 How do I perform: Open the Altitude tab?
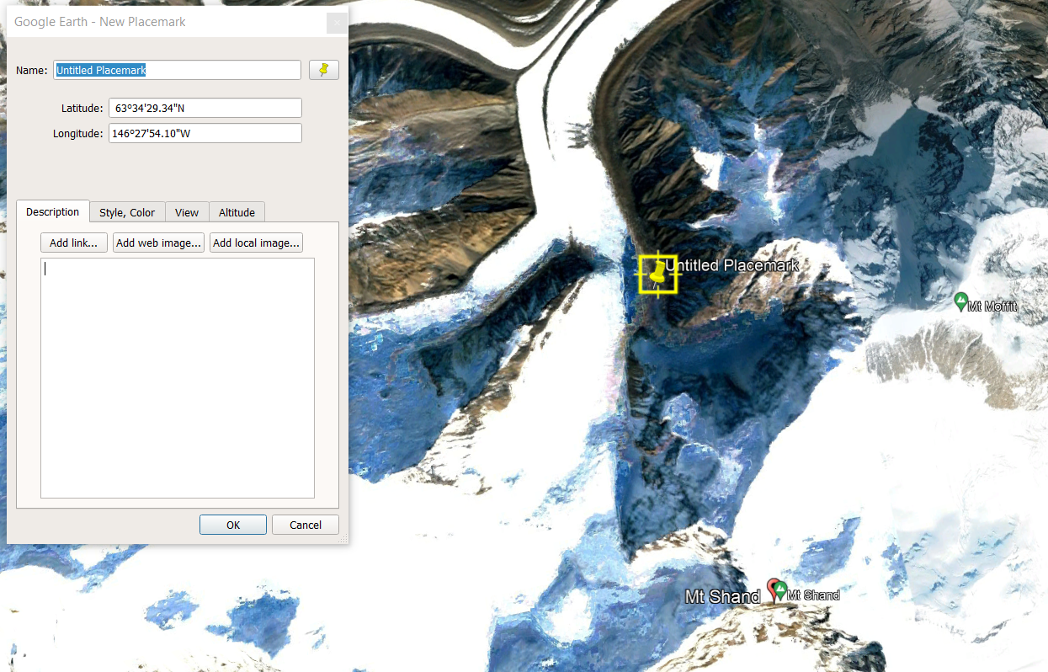(237, 212)
